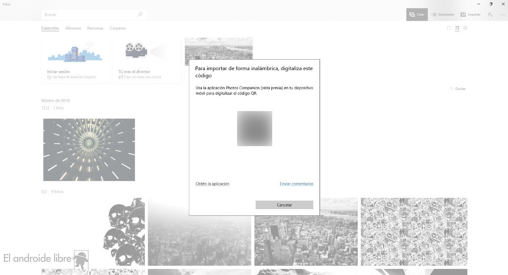Image resolution: width=508 pixels, height=275 pixels.
Task: Switch to the Personas tab
Action: click(95, 28)
